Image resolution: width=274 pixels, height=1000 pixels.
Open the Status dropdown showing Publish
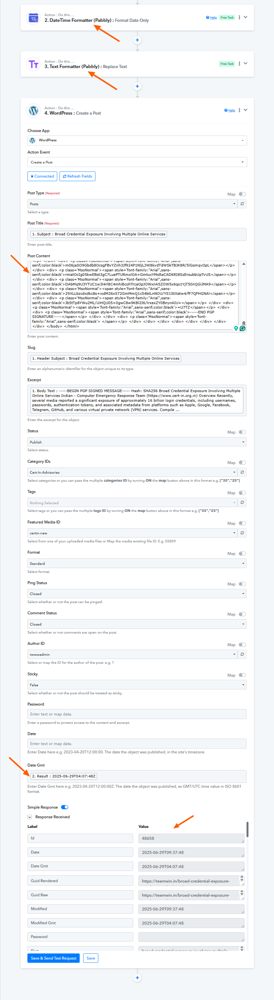point(137,442)
